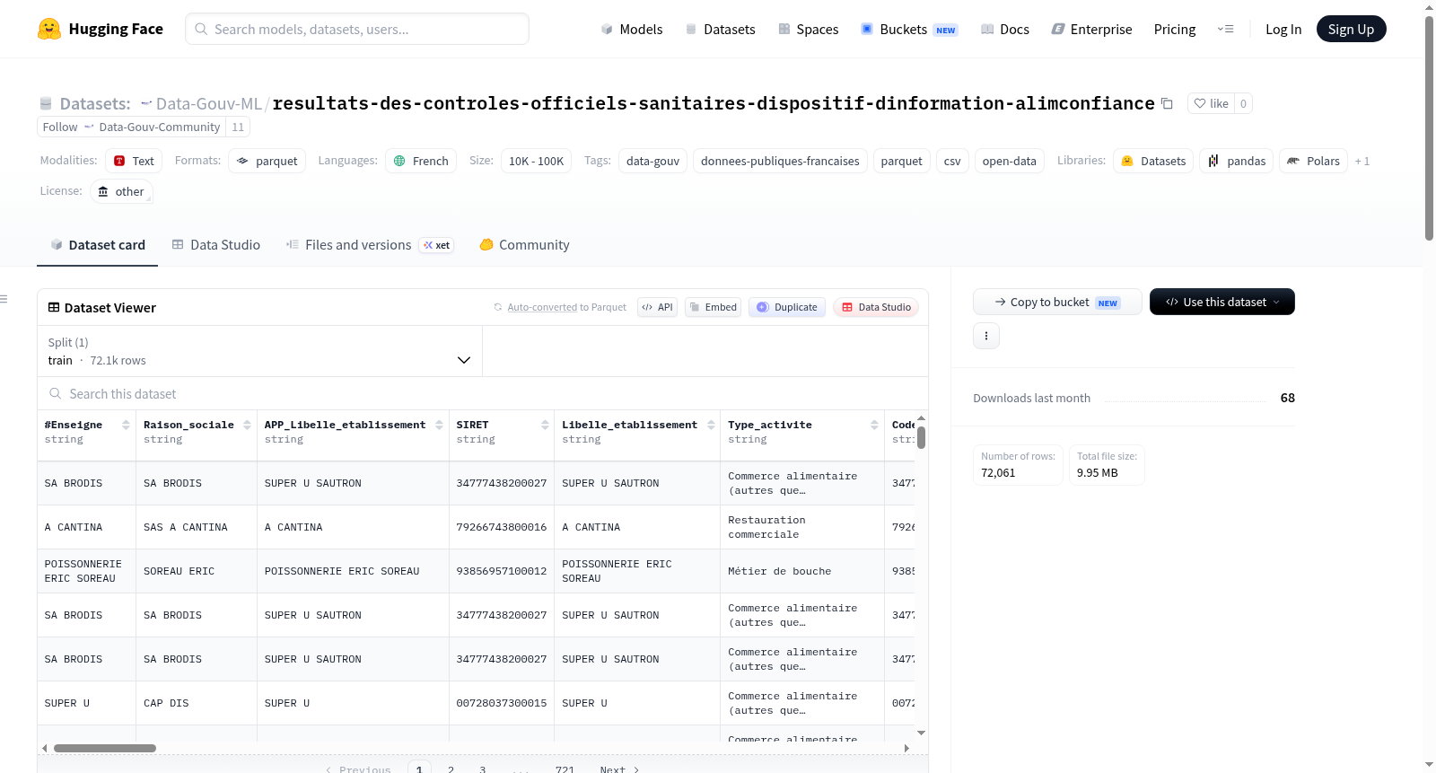Focus the top models search field

click(x=357, y=29)
